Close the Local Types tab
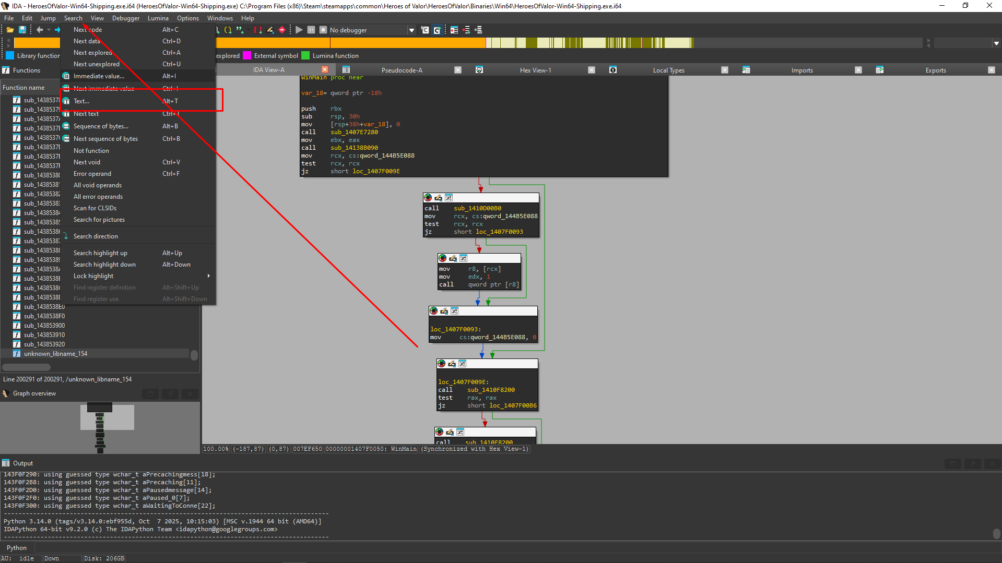This screenshot has height=563, width=1002. [725, 70]
